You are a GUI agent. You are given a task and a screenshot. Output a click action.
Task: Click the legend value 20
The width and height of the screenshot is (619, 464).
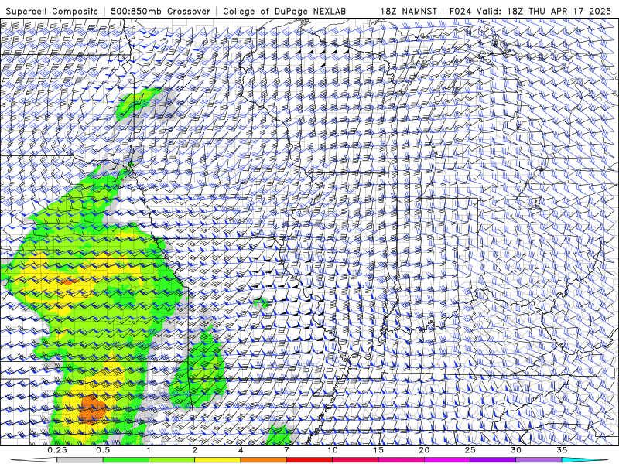click(x=424, y=450)
